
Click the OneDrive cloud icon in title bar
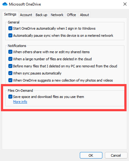pos(5,4)
